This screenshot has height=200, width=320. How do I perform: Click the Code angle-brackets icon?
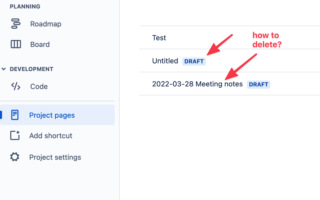click(x=16, y=86)
